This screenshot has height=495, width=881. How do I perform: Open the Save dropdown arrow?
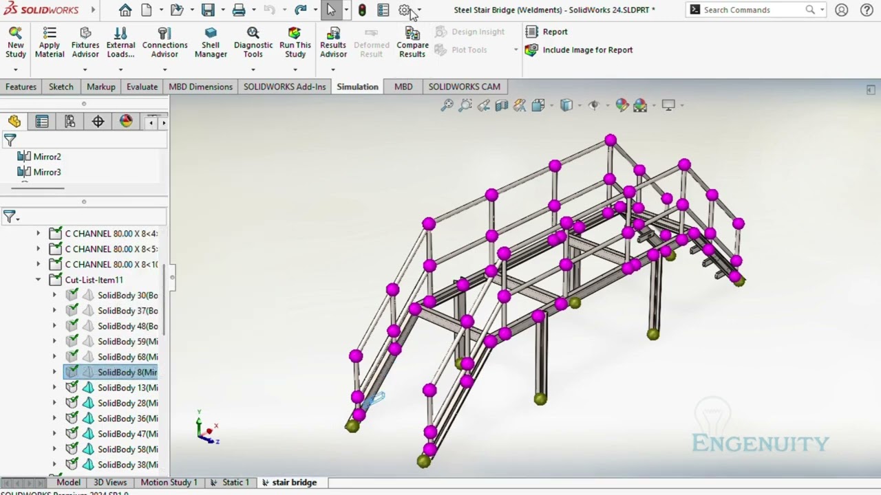(x=222, y=10)
